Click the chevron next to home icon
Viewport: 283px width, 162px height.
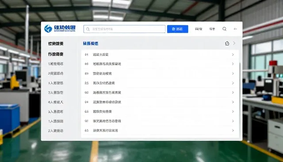(234, 43)
